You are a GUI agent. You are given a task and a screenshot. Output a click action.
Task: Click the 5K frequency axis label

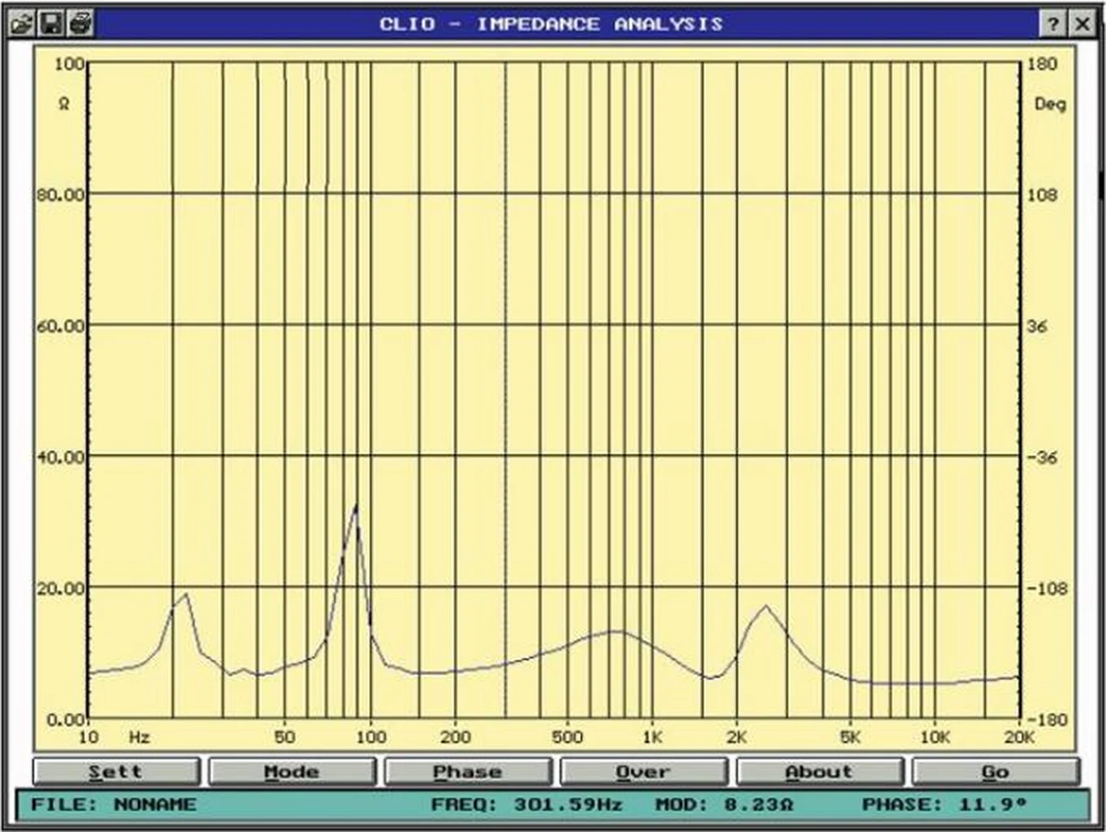pyautogui.click(x=850, y=737)
